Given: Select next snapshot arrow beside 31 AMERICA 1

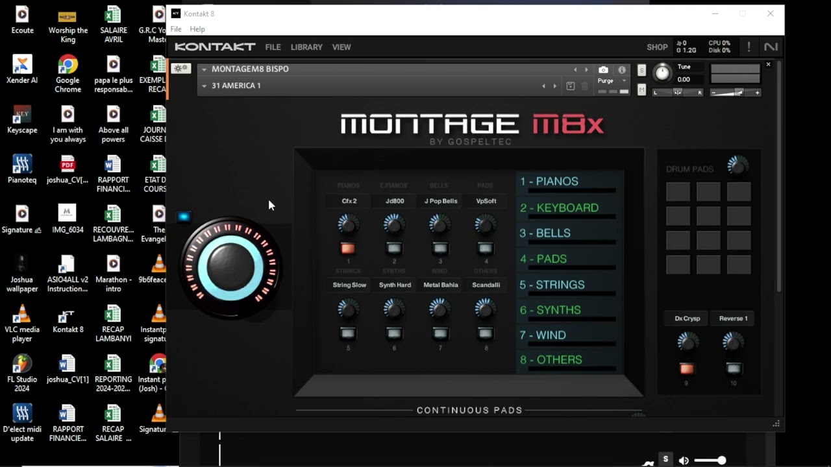Looking at the screenshot, I should tap(554, 86).
